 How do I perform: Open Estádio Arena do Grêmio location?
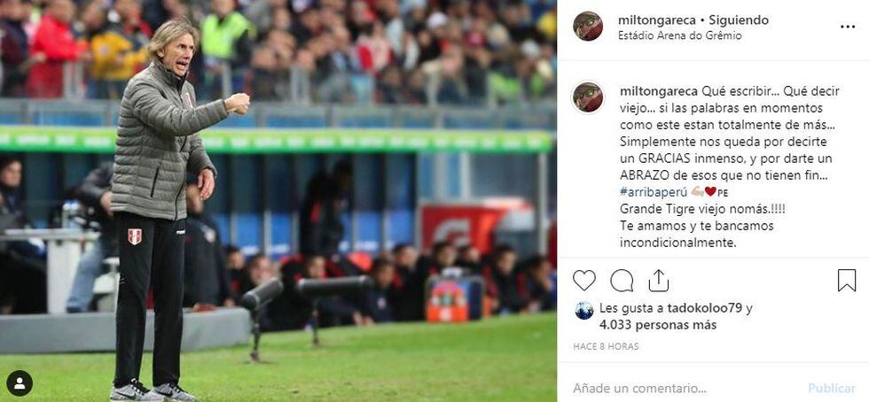coord(679,35)
